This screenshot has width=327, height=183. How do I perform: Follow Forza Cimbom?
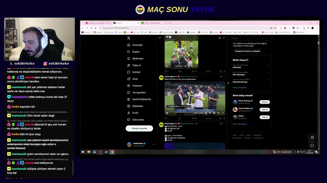pos(265,110)
